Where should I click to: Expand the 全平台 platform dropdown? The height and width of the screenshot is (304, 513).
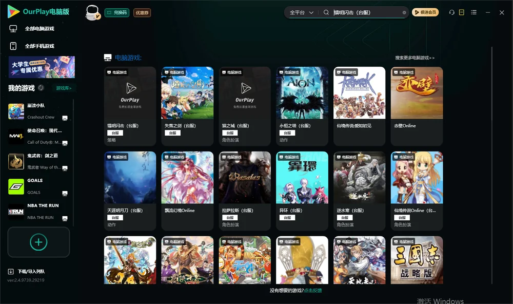[x=301, y=12]
